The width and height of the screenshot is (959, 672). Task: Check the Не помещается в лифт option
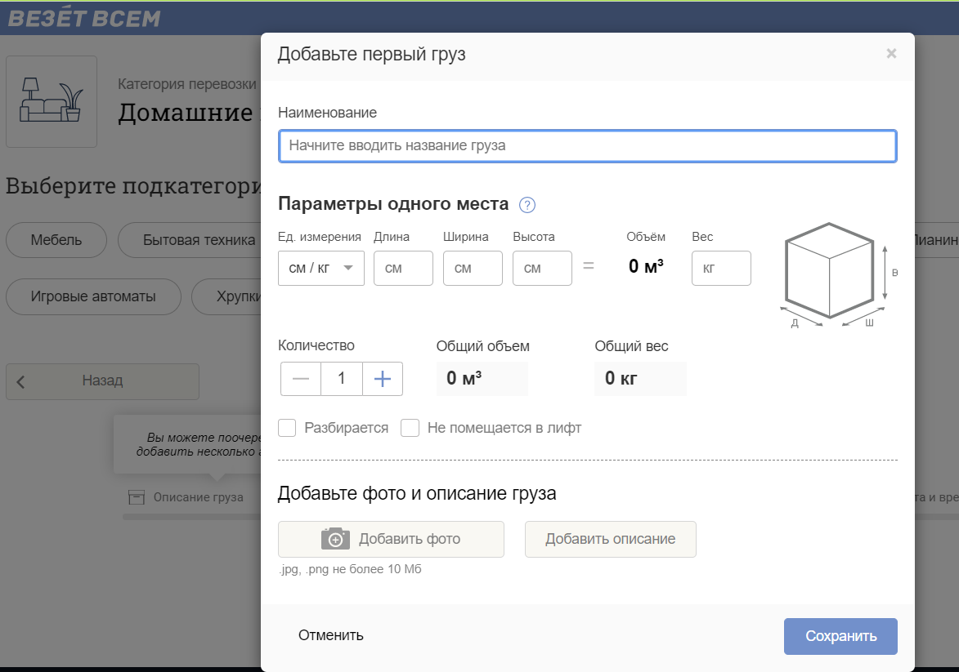(410, 428)
